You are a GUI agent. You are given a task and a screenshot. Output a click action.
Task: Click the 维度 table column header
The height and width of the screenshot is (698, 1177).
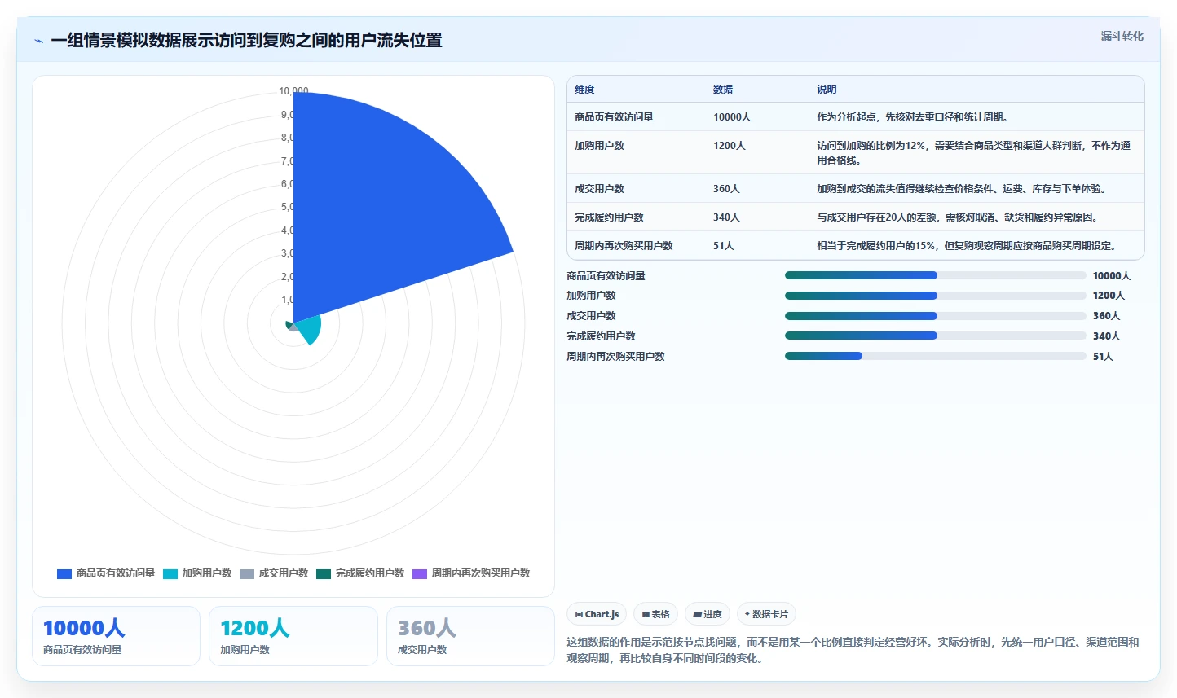(x=584, y=90)
